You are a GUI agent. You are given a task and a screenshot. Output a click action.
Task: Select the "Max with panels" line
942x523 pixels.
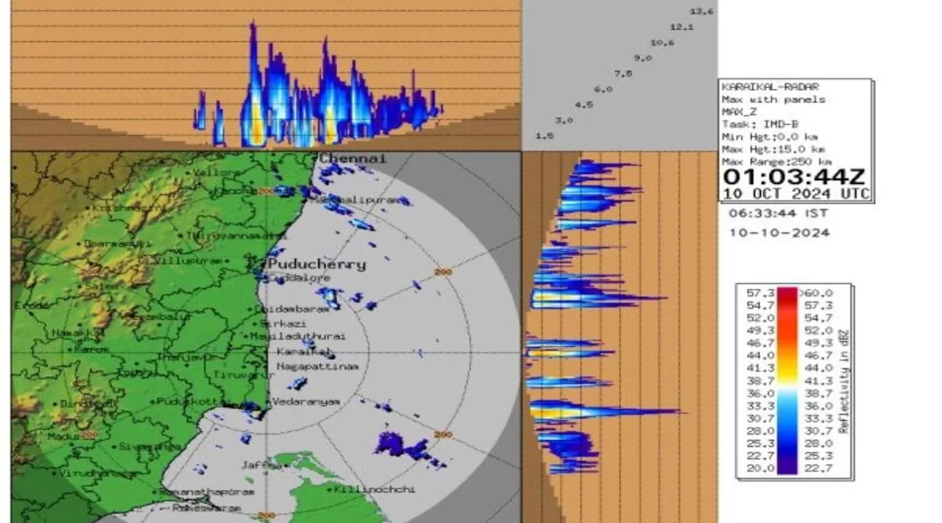tap(773, 99)
